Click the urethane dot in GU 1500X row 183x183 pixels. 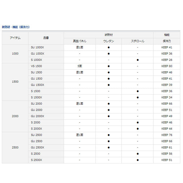(x=109, y=85)
